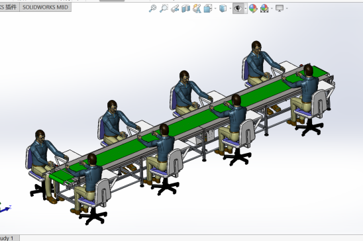Image resolution: width=363 pixels, height=241 pixels.
Task: Click the Previous View icon
Action: coord(175,9)
